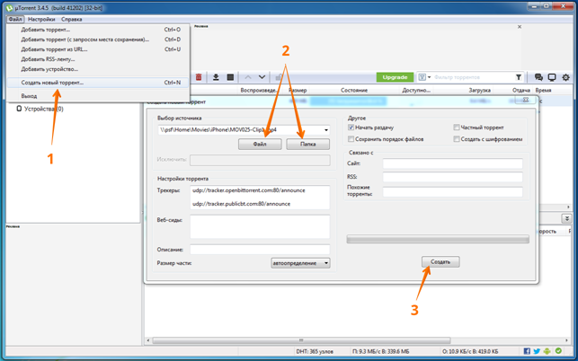The width and height of the screenshot is (578, 361).
Task: Check "Сохранить порядок файлов" option
Action: [x=351, y=139]
